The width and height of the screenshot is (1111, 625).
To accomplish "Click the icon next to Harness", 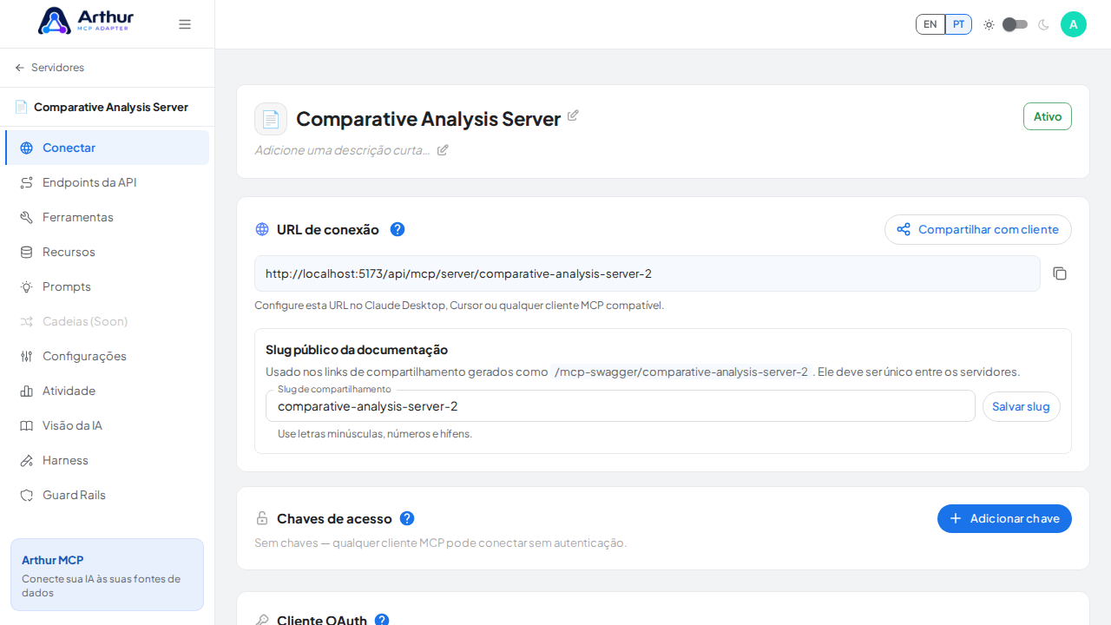I will coord(27,460).
